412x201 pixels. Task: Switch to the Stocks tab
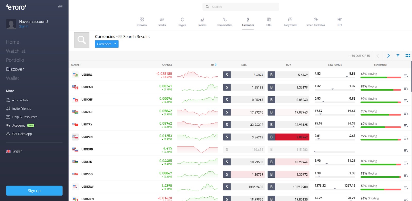162,22
